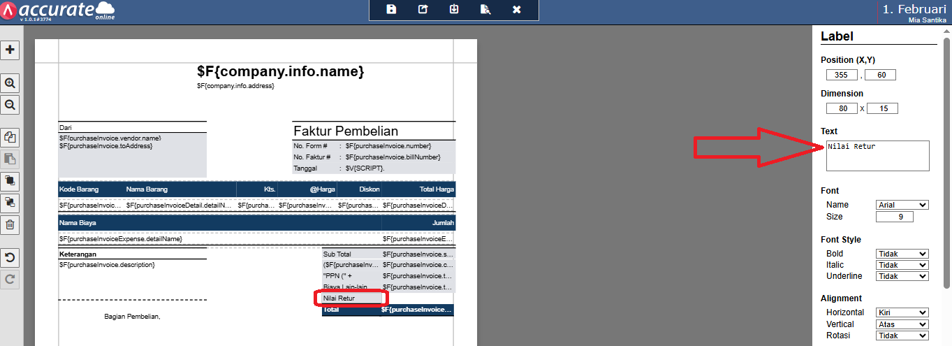
Task: Close the designer with the X icon
Action: click(517, 10)
